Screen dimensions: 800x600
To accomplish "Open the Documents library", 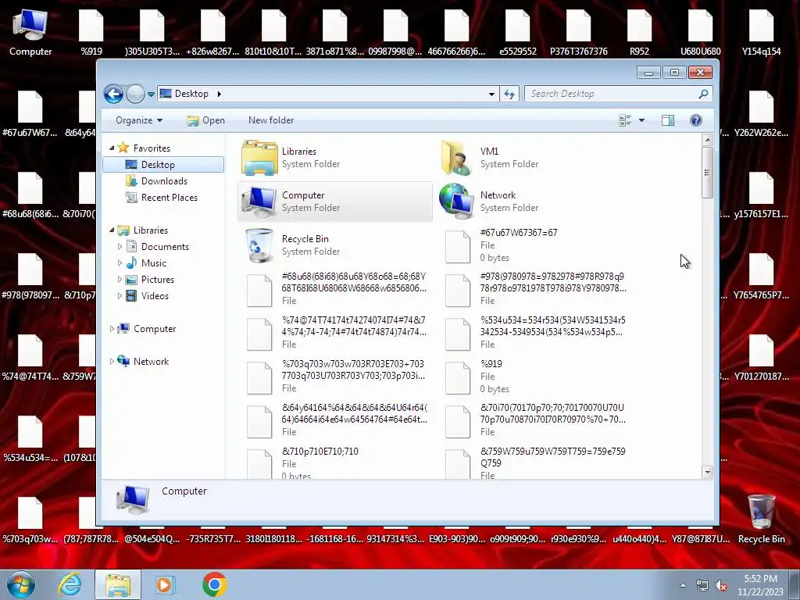I will click(164, 247).
